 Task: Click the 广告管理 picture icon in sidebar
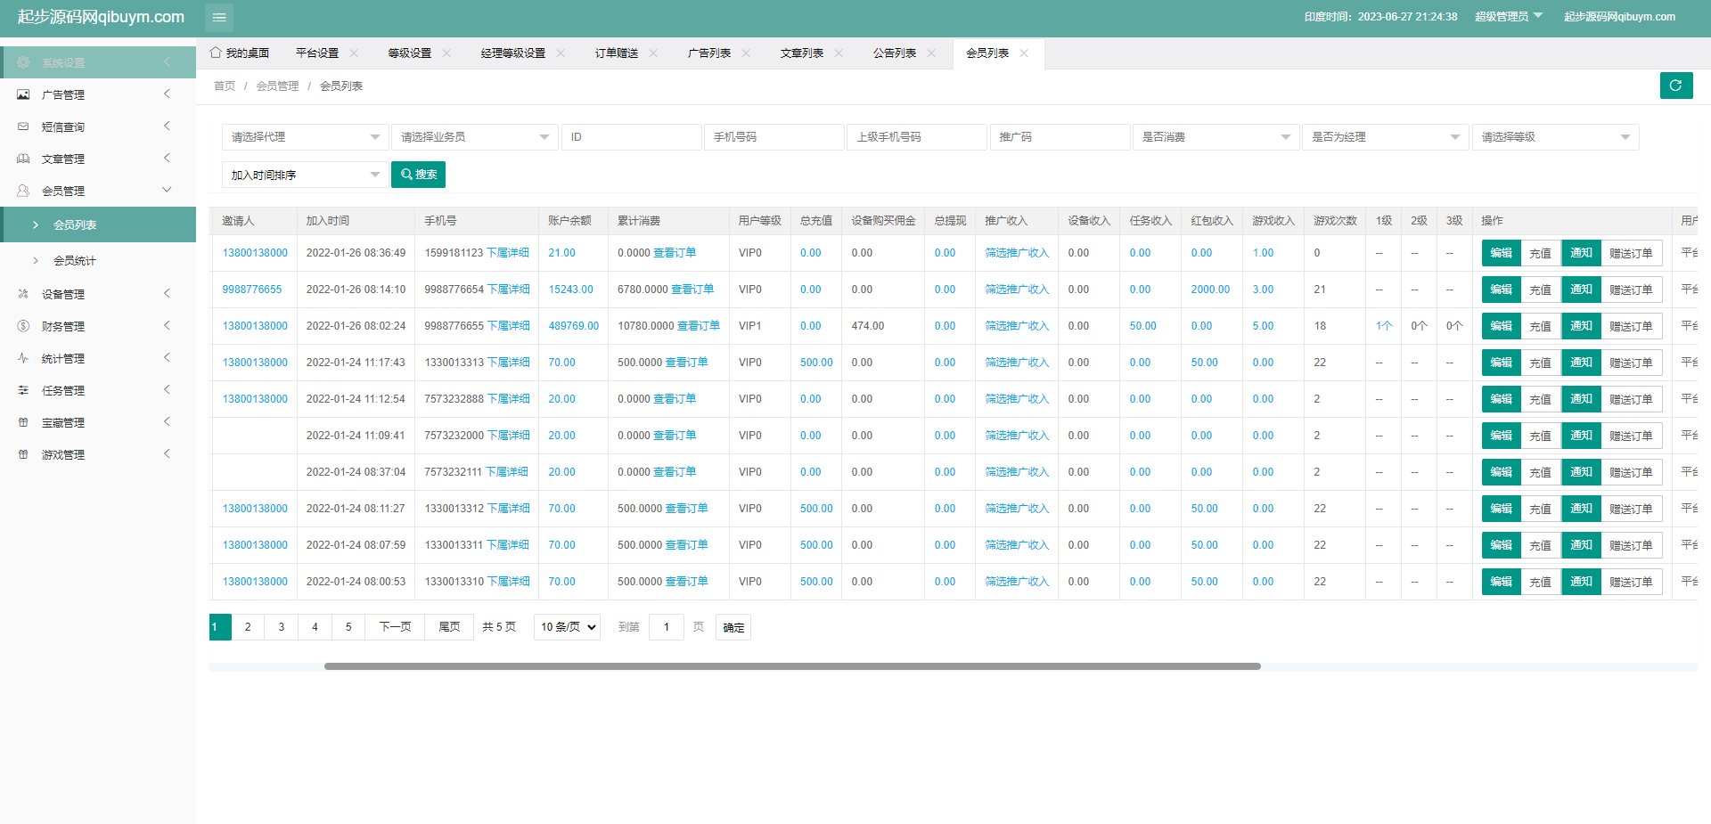pos(23,94)
